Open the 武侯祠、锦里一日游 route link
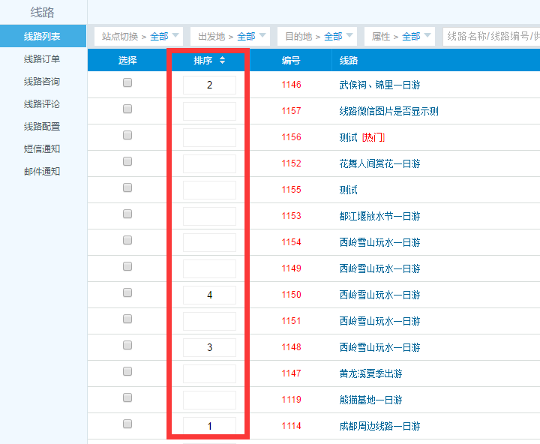This screenshot has height=444, width=540. [379, 85]
